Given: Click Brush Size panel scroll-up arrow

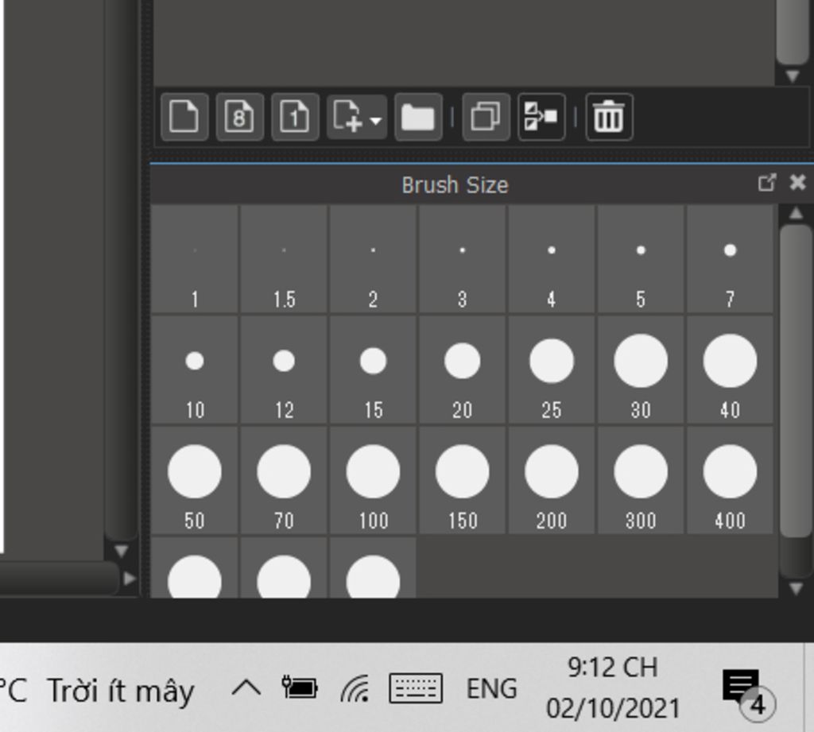Looking at the screenshot, I should click(x=797, y=213).
